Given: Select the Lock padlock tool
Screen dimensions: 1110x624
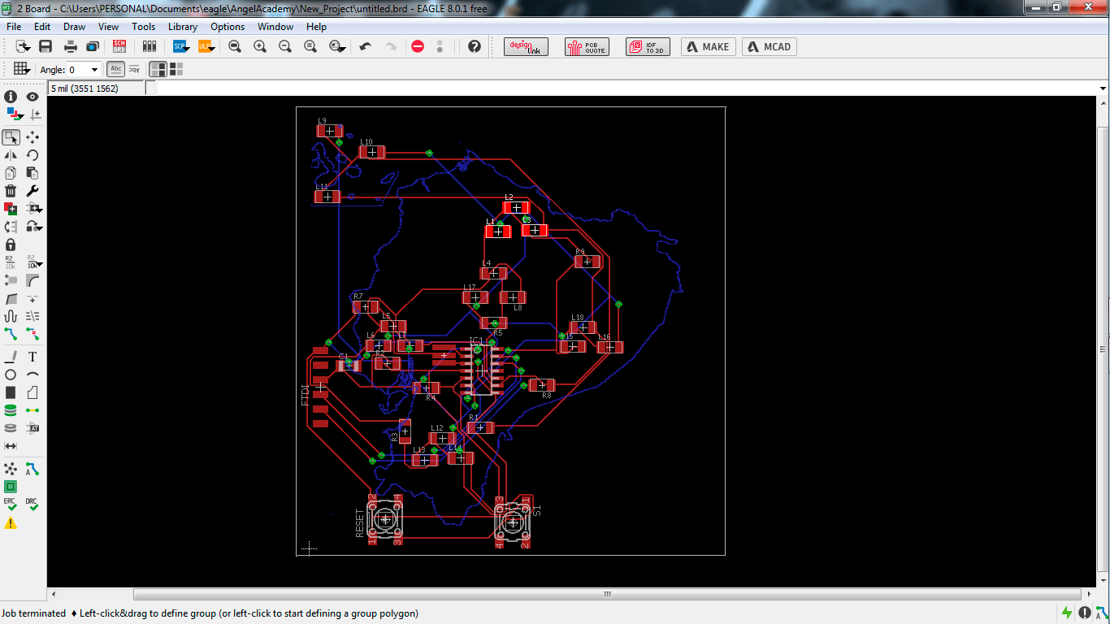Looking at the screenshot, I should 11,245.
